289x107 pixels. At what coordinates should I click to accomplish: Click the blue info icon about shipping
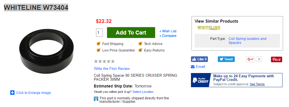96,99
